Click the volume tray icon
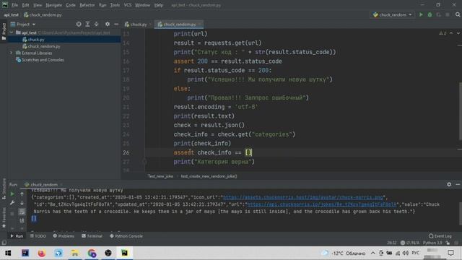This screenshot has width=462, height=260. (x=406, y=253)
